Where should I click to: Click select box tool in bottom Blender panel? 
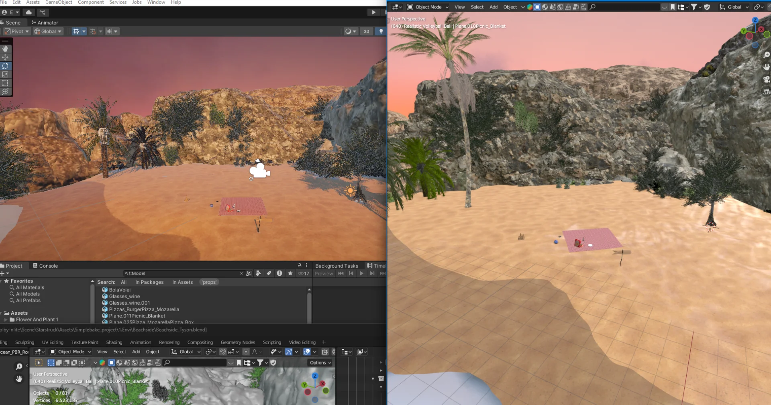point(39,362)
